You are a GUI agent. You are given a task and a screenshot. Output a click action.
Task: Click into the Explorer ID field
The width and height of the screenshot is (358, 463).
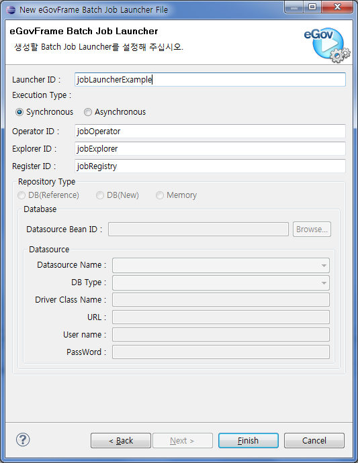click(210, 148)
